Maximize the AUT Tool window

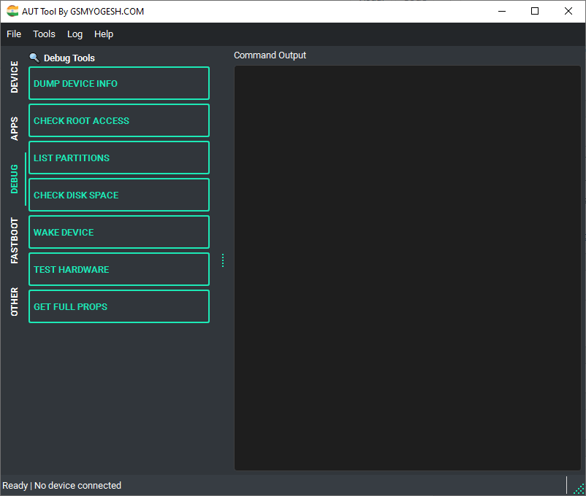(535, 11)
